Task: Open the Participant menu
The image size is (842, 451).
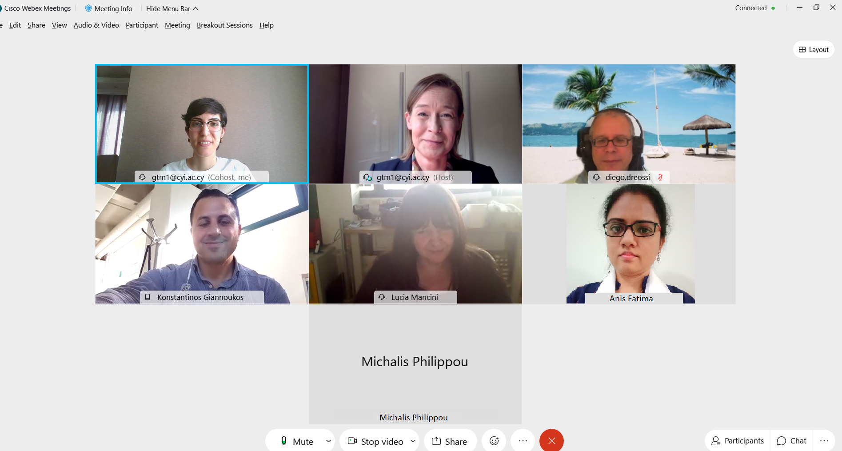Action: [x=142, y=25]
